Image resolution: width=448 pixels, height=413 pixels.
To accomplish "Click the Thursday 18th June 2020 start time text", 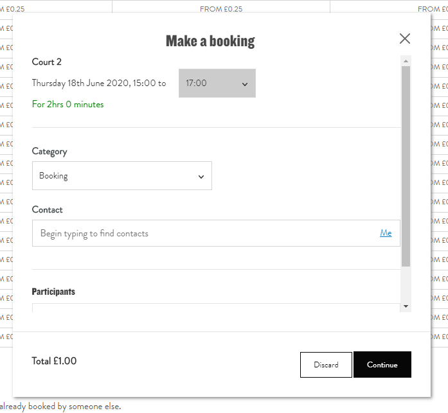I will [98, 83].
